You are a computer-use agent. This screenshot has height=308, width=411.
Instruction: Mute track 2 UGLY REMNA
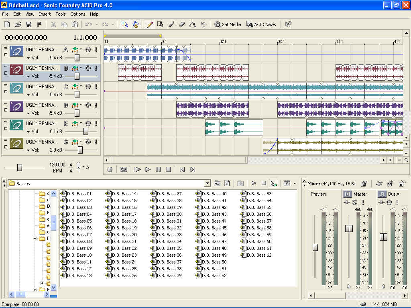[88, 68]
